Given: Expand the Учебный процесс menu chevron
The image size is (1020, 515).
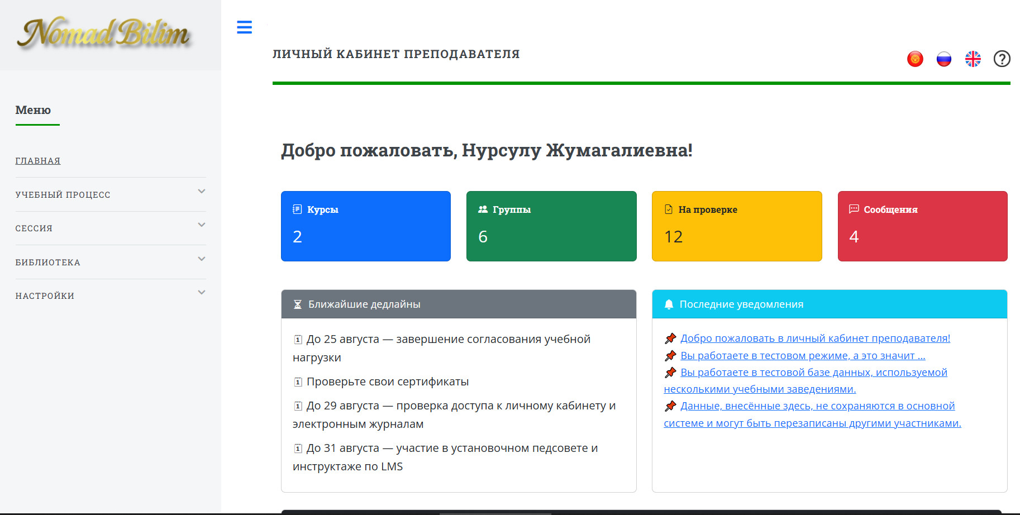Looking at the screenshot, I should click(x=202, y=192).
